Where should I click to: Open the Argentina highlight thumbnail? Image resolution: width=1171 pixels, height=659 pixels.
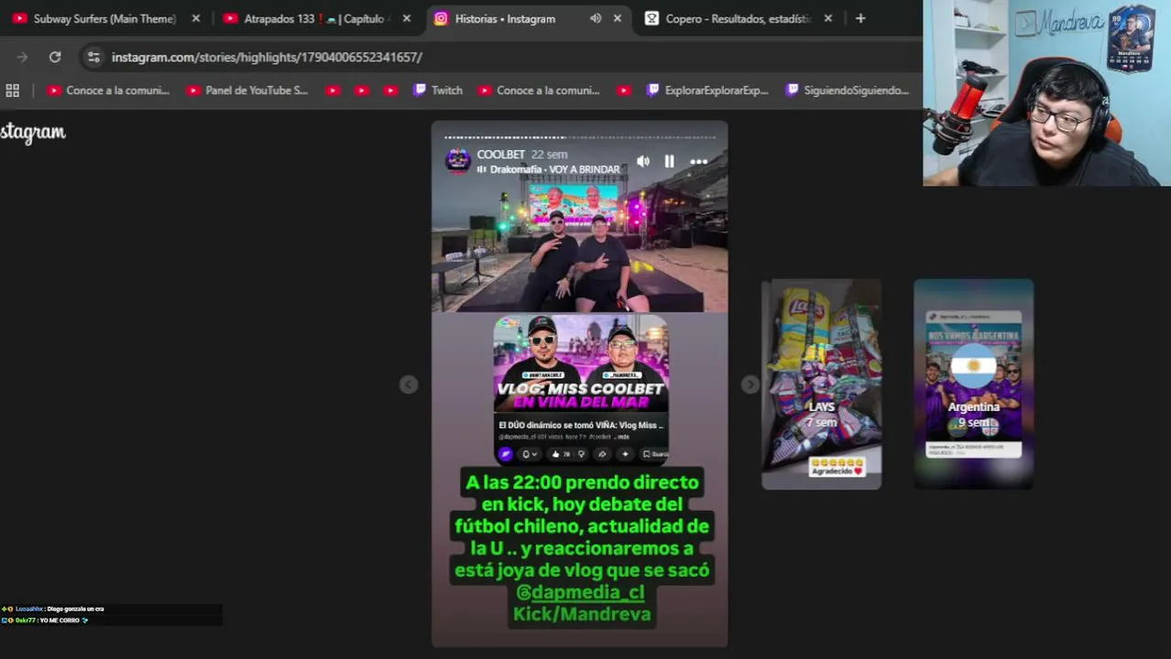pos(974,384)
